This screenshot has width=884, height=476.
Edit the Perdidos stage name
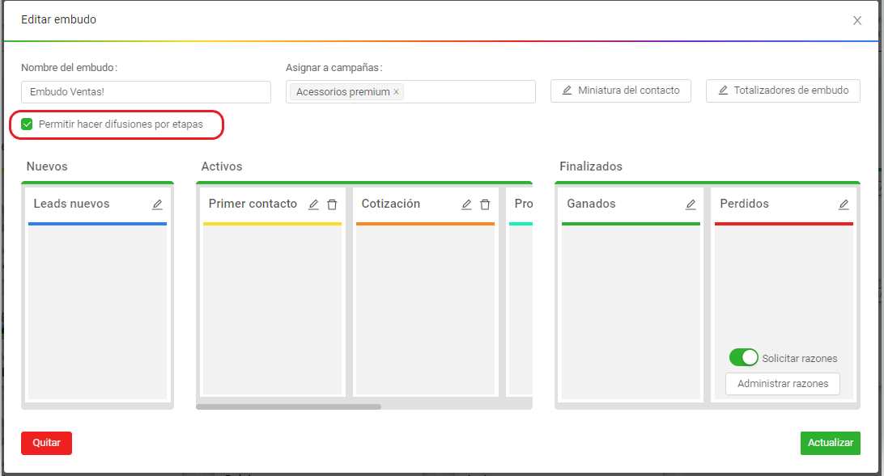844,204
